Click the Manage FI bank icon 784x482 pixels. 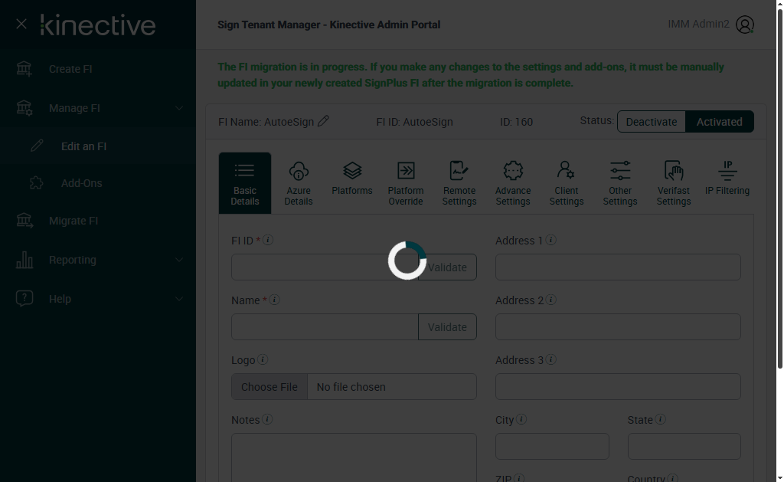tap(24, 108)
